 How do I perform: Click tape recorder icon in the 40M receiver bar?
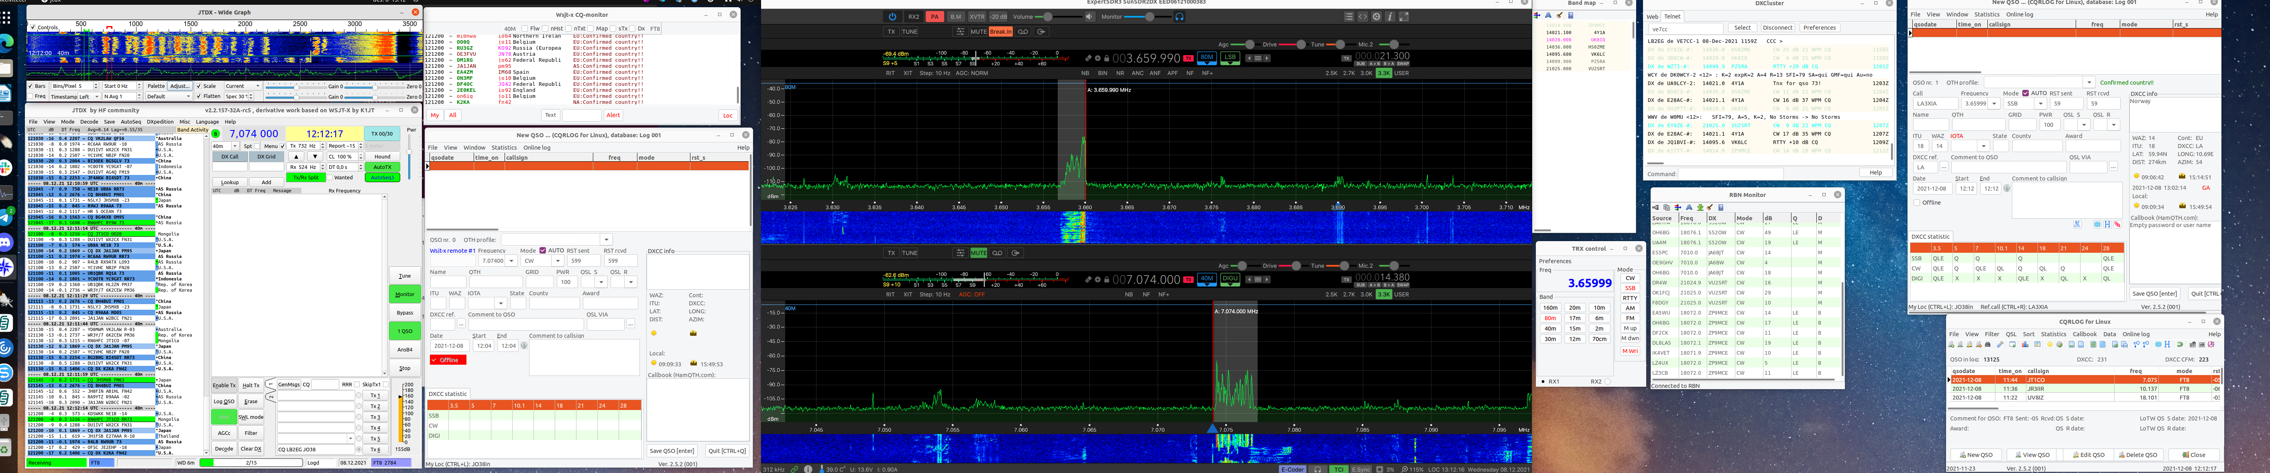pos(998,253)
